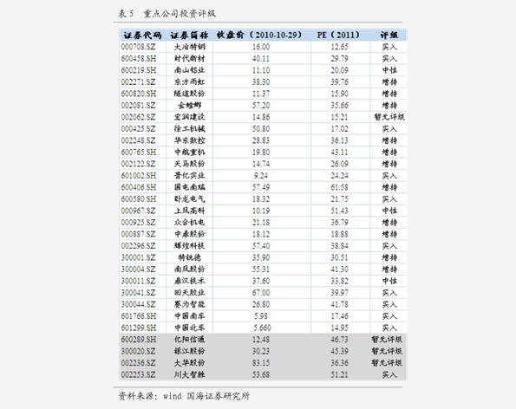Click the 收盘价 (2010-10-29) column header

[259, 35]
